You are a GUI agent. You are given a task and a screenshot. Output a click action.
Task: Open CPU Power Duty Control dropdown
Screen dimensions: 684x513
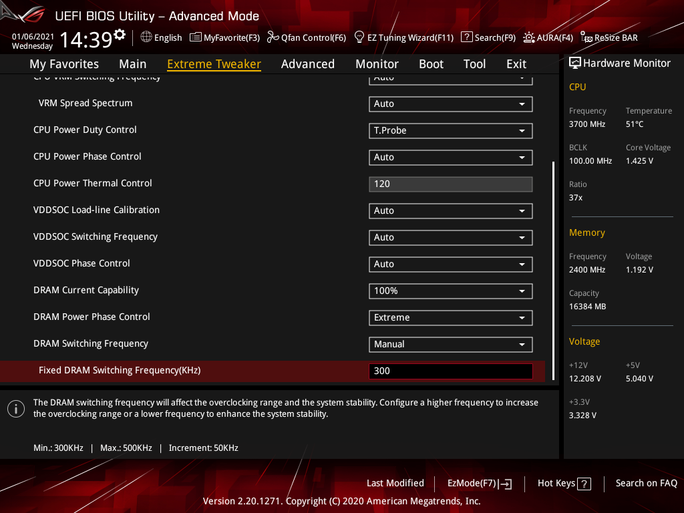[451, 130]
